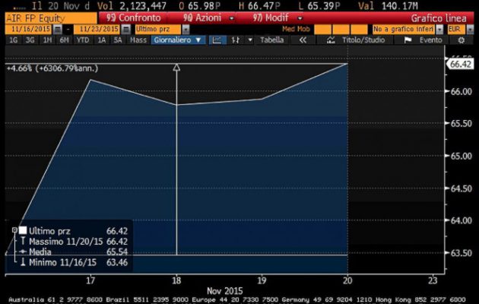Toggle the Med Mob moving average option
Image resolution: width=479 pixels, height=304 pixels.
click(x=297, y=28)
